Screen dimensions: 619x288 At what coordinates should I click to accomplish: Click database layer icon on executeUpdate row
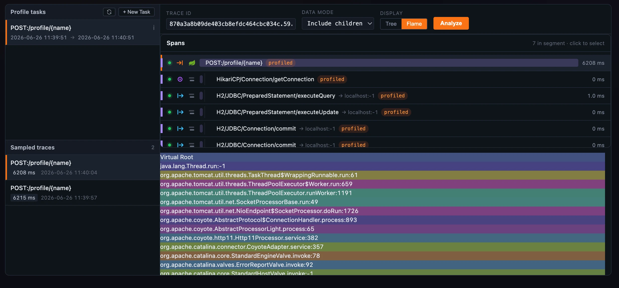point(192,112)
